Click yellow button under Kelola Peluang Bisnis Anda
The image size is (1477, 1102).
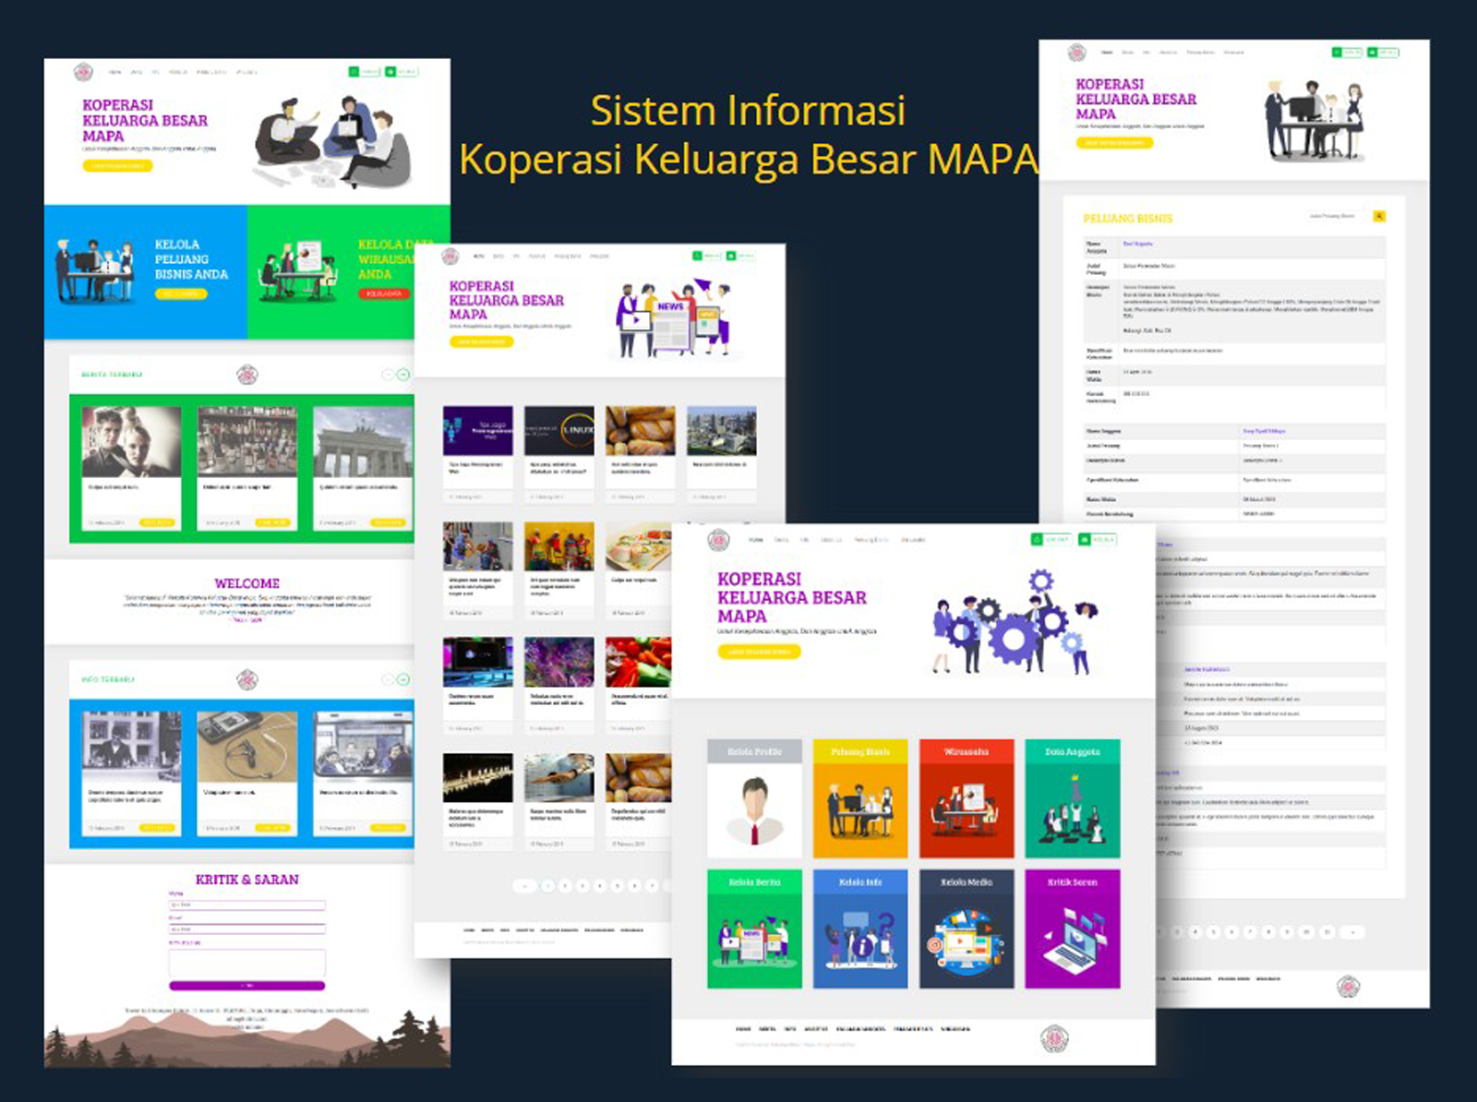(x=181, y=293)
